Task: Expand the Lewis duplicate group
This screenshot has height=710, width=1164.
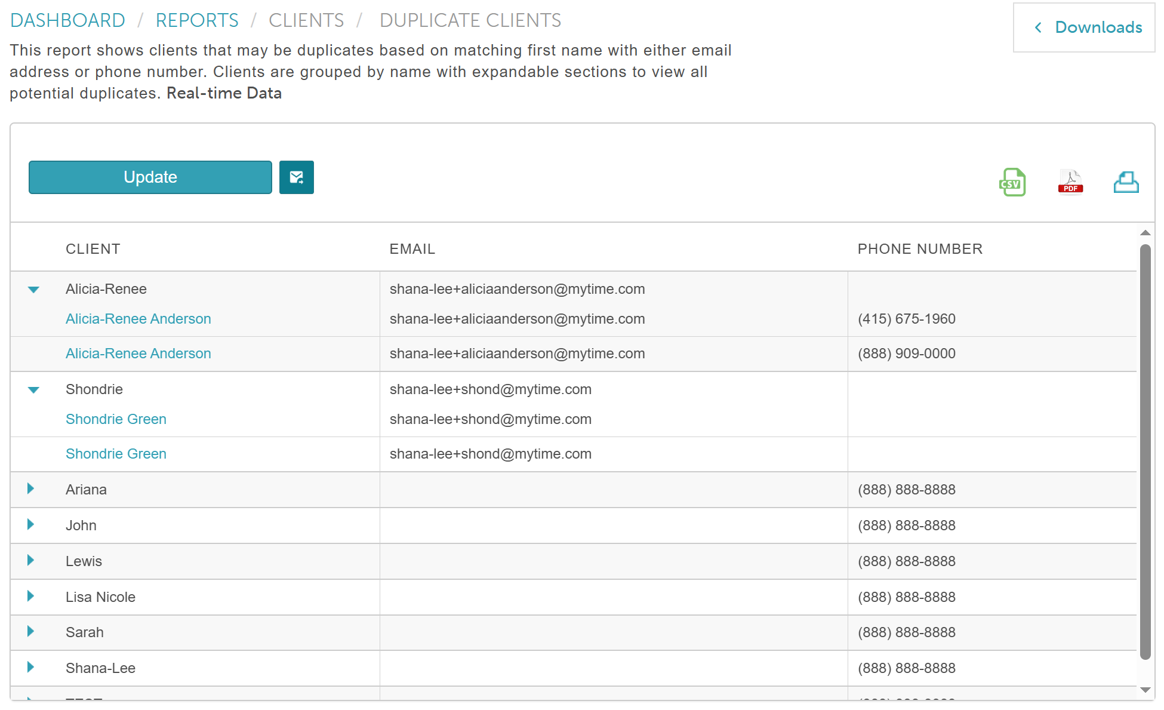Action: (30, 561)
